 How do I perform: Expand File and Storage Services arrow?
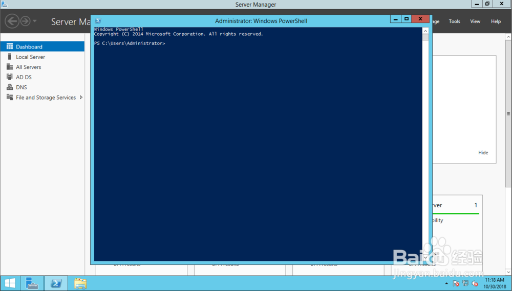click(x=81, y=98)
